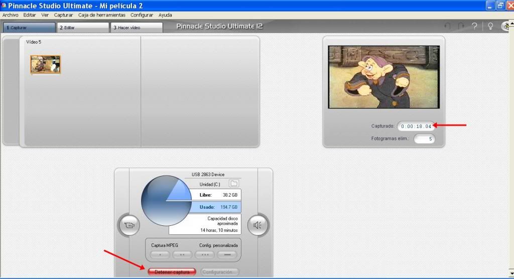This screenshot has width=514, height=279.
Task: Click the redo arrow icon
Action: (461, 26)
